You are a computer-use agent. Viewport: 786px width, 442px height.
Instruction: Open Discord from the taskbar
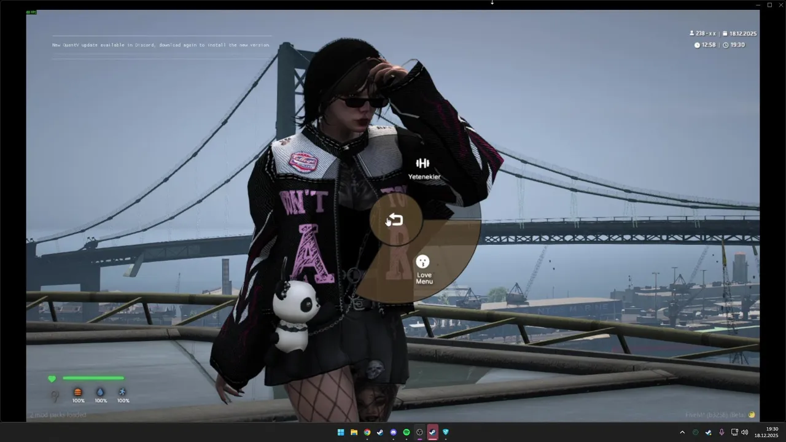coord(394,432)
